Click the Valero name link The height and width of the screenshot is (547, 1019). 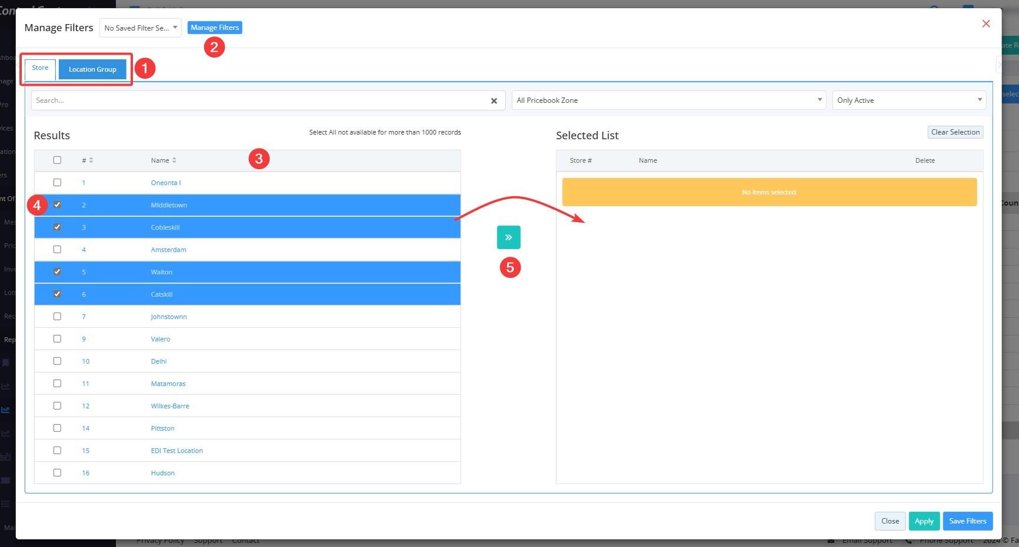[161, 339]
